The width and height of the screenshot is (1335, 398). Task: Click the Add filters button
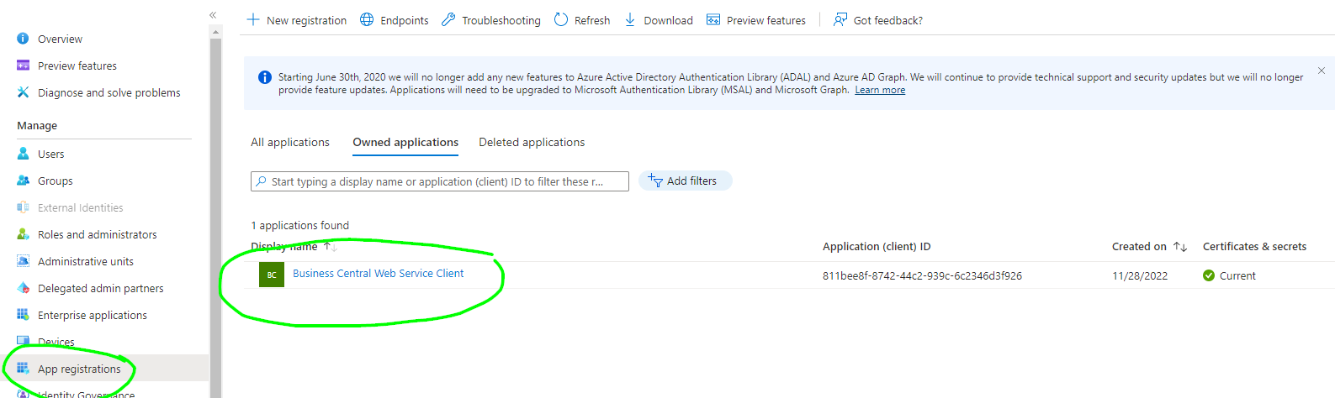click(685, 181)
